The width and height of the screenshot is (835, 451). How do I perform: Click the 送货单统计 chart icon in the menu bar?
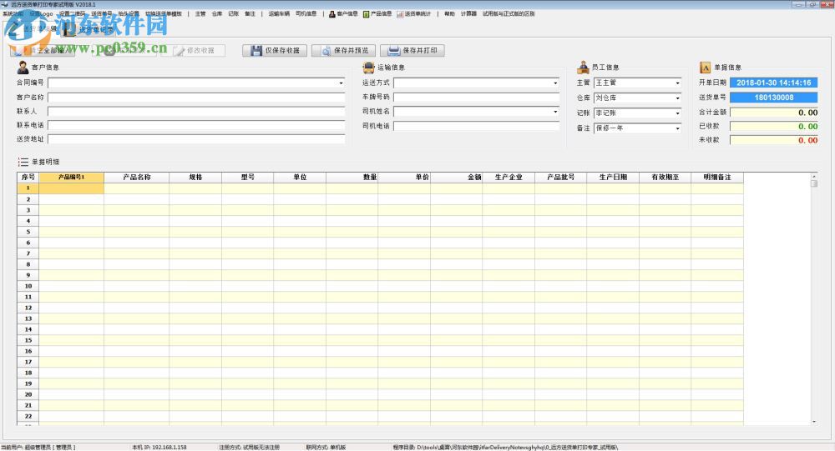click(x=399, y=14)
